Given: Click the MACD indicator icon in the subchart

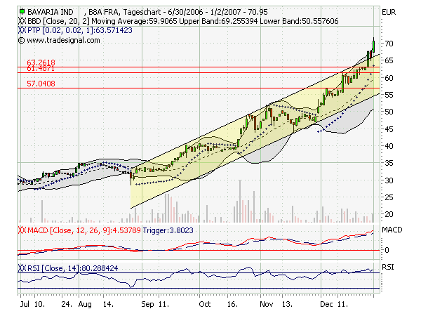Looking at the screenshot, I should click(21, 230).
